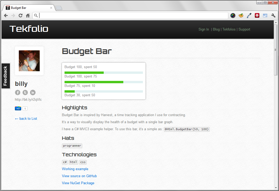Image resolution: width=279 pixels, height=191 pixels.
Task: Click the Budget 75, spent 10 progress bar
Action: (103, 92)
